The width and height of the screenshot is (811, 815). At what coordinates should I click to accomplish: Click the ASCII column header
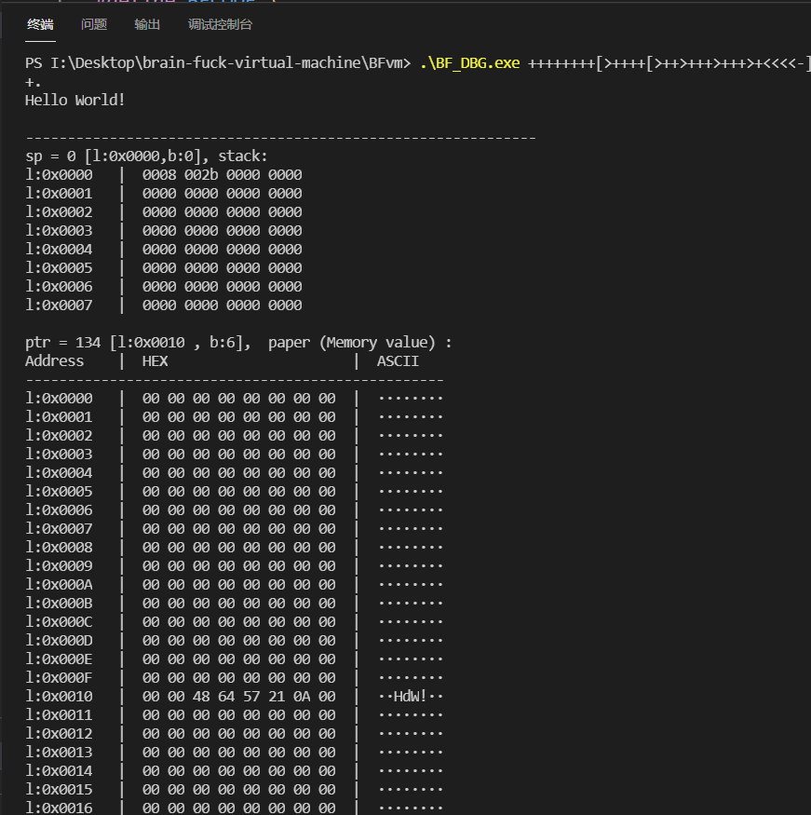pos(398,361)
